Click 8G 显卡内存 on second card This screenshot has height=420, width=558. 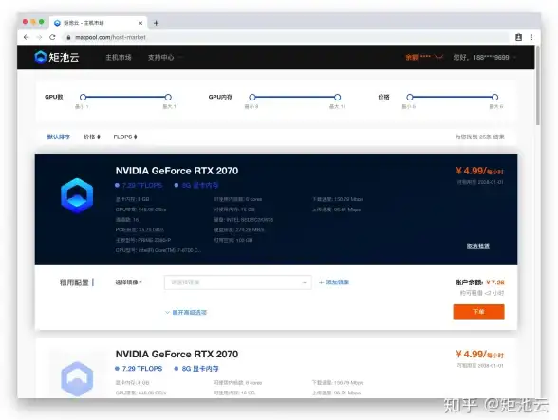pyautogui.click(x=196, y=369)
